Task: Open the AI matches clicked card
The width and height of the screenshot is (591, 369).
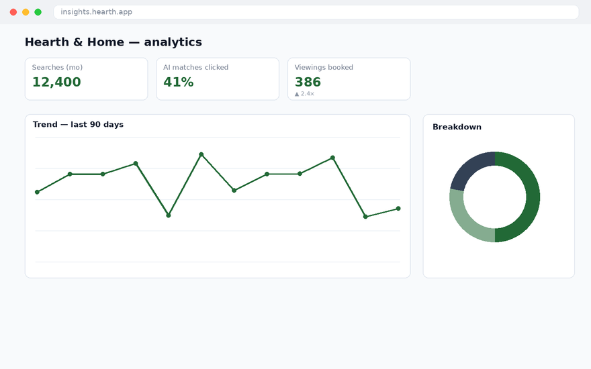Action: click(218, 79)
